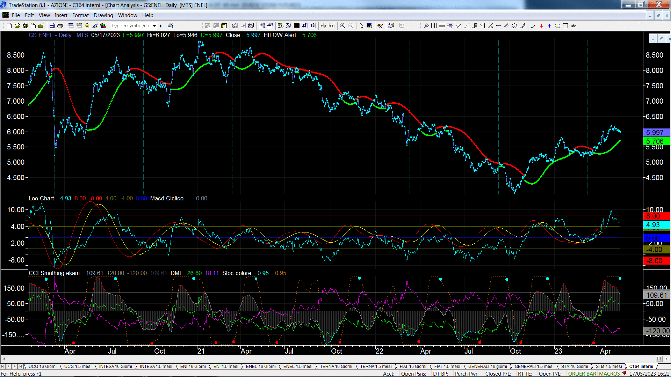The image size is (671, 377).
Task: Click the green chart window icon
Action: click(x=297, y=25)
